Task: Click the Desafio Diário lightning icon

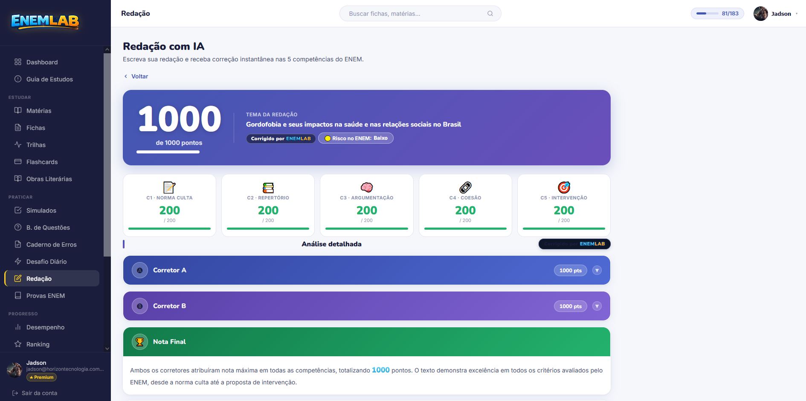Action: [x=18, y=261]
